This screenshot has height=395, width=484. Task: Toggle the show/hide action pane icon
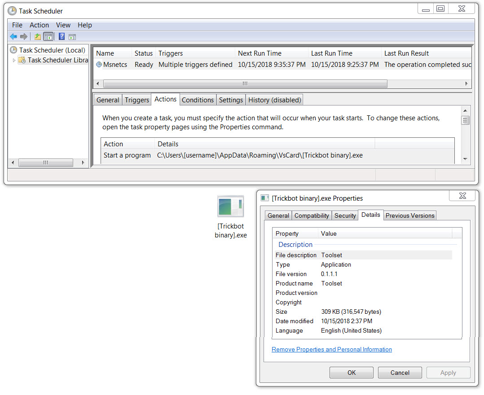(72, 37)
